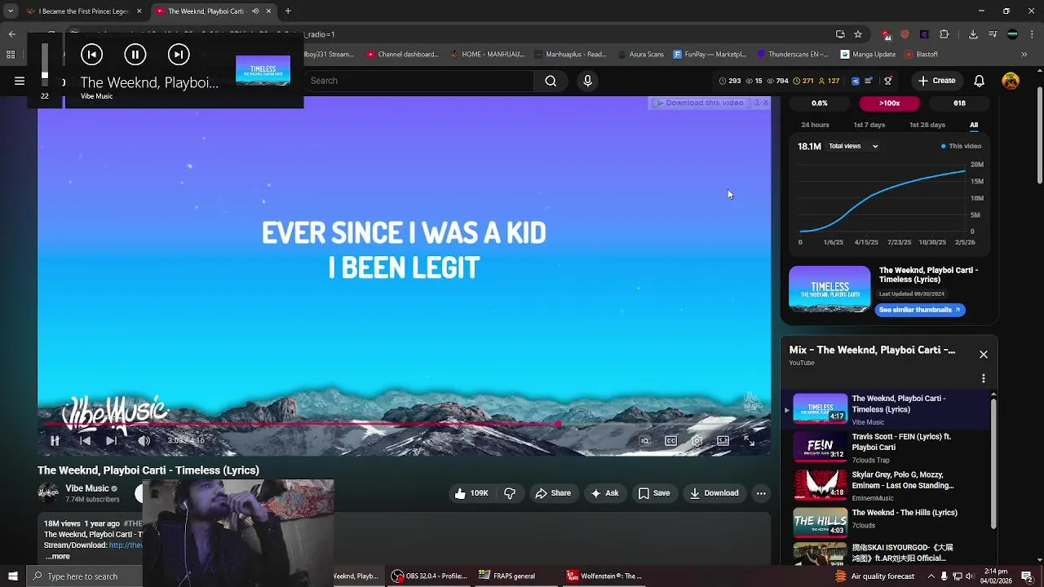Select the All stats tab
Image resolution: width=1044 pixels, height=587 pixels.
[x=974, y=125]
